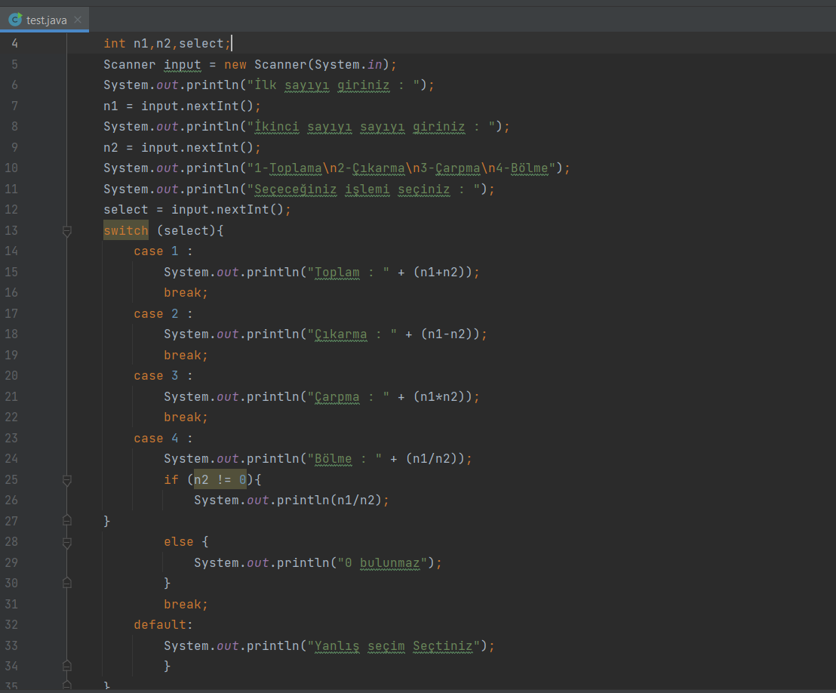The width and height of the screenshot is (836, 693).
Task: Click the break statement on line 22
Action: (186, 417)
